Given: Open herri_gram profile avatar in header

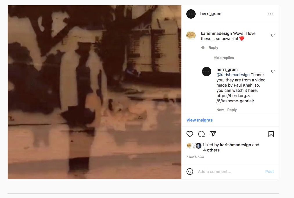Looking at the screenshot, I should point(191,14).
